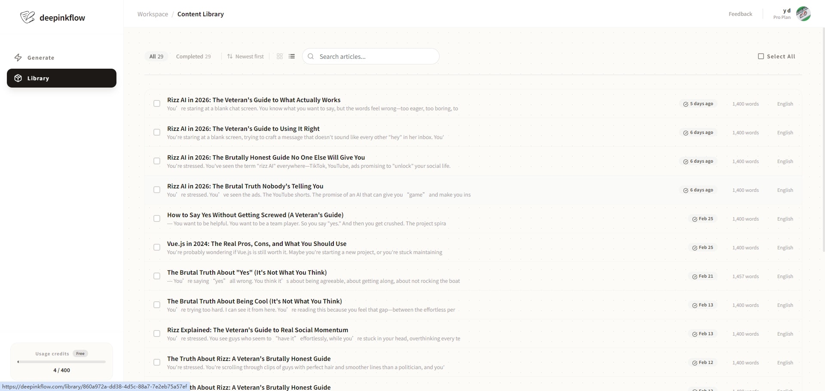Tick the checkbox for Rizz Explained article

tap(157, 333)
